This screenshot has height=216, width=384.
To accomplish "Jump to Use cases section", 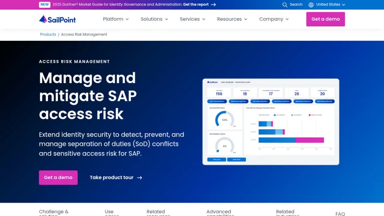I will coord(112,212).
